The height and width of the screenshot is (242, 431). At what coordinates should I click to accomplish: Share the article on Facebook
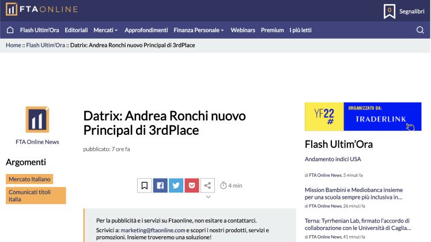coord(160,186)
